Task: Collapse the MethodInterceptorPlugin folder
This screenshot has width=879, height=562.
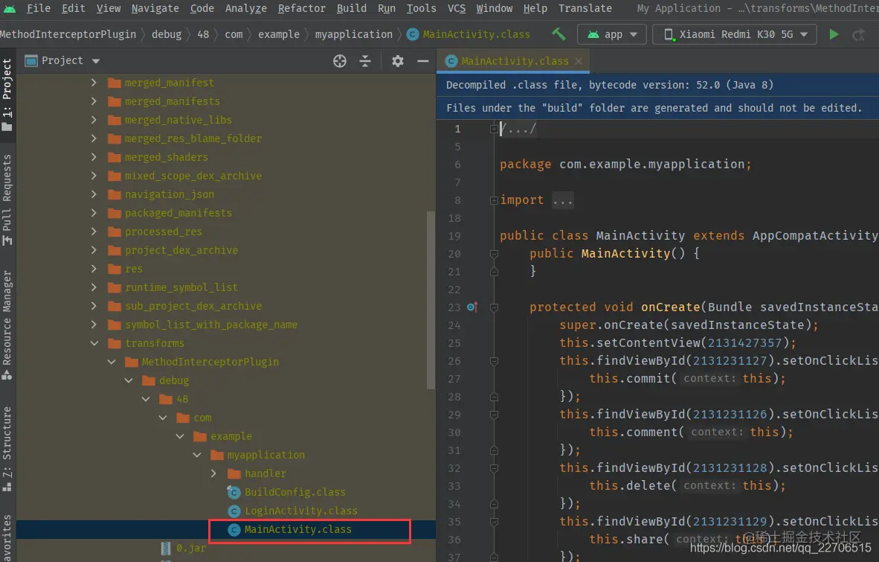Action: [112, 362]
